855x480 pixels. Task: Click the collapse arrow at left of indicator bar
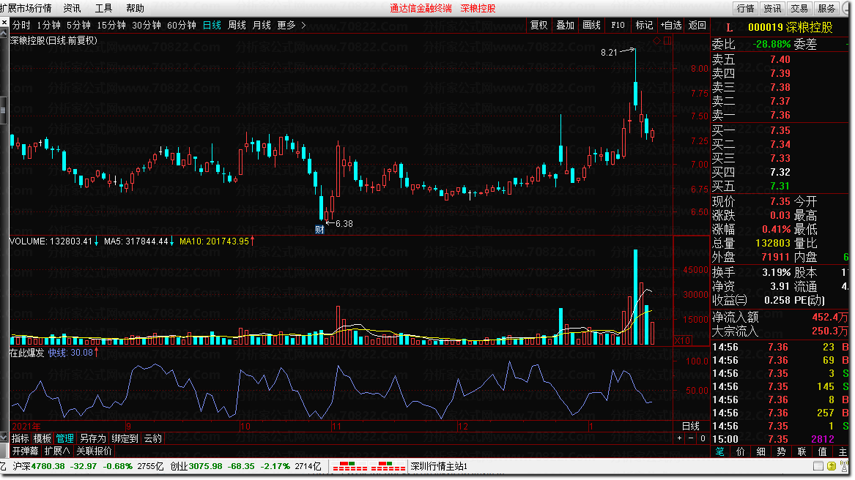[4, 438]
